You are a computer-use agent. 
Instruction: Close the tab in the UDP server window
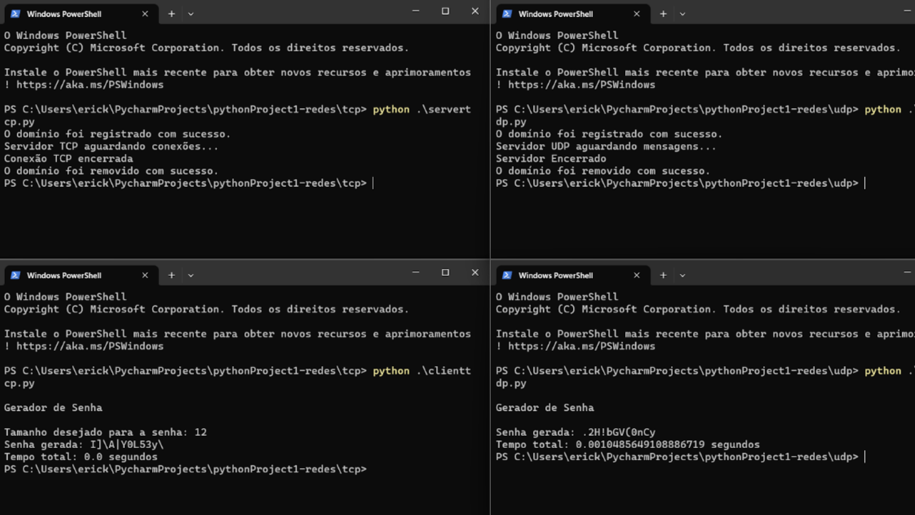637,14
